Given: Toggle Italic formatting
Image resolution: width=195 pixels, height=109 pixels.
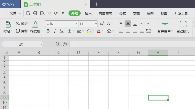Looking at the screenshot, I should pos(55,31).
